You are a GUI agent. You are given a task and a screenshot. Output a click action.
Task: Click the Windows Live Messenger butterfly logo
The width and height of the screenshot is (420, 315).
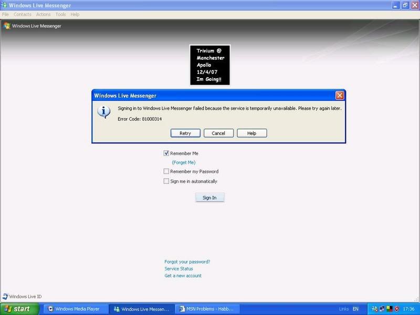(6, 26)
